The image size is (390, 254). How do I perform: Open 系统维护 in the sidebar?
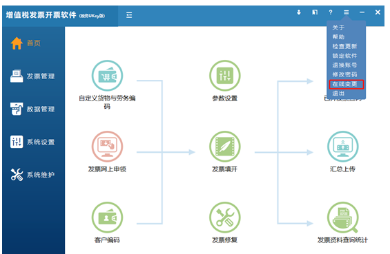32,175
